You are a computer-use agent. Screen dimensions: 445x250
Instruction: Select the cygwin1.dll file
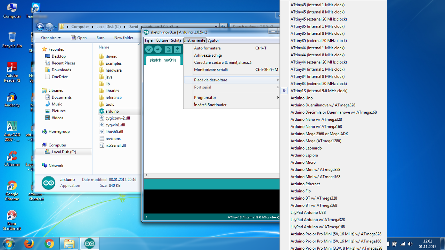click(115, 125)
